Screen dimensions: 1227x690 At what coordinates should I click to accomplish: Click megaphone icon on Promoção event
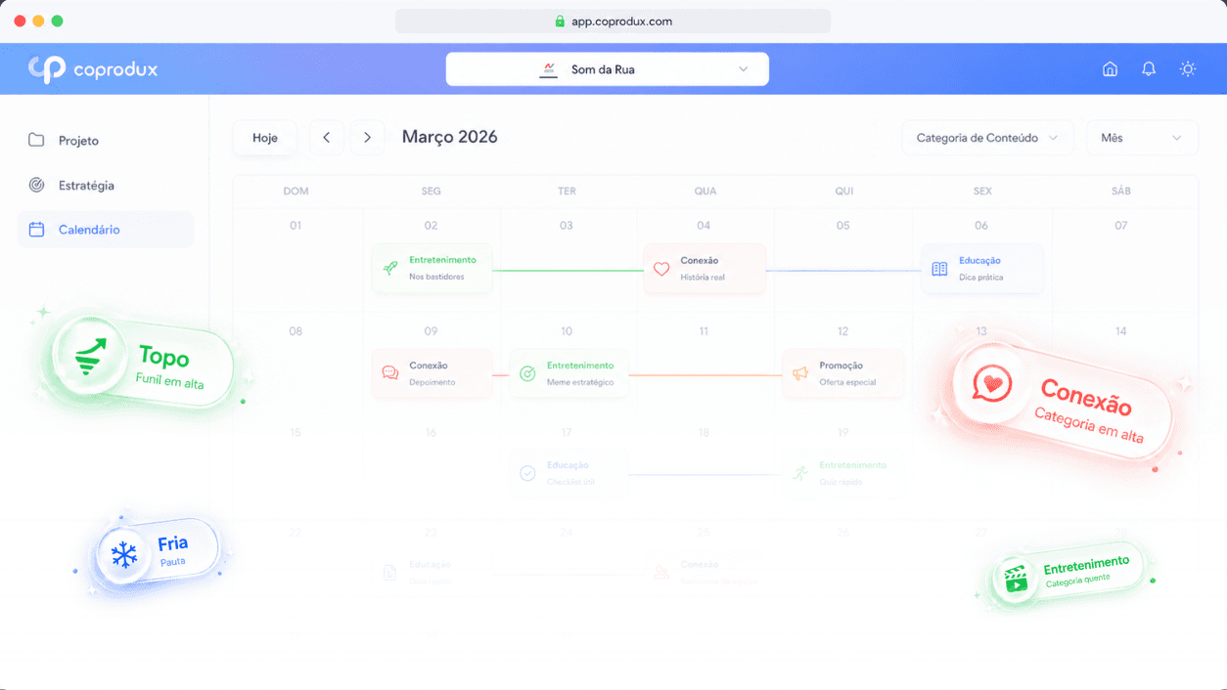800,373
